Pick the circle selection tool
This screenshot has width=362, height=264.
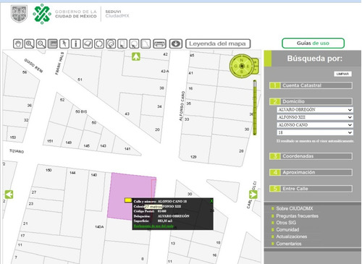(x=134, y=44)
